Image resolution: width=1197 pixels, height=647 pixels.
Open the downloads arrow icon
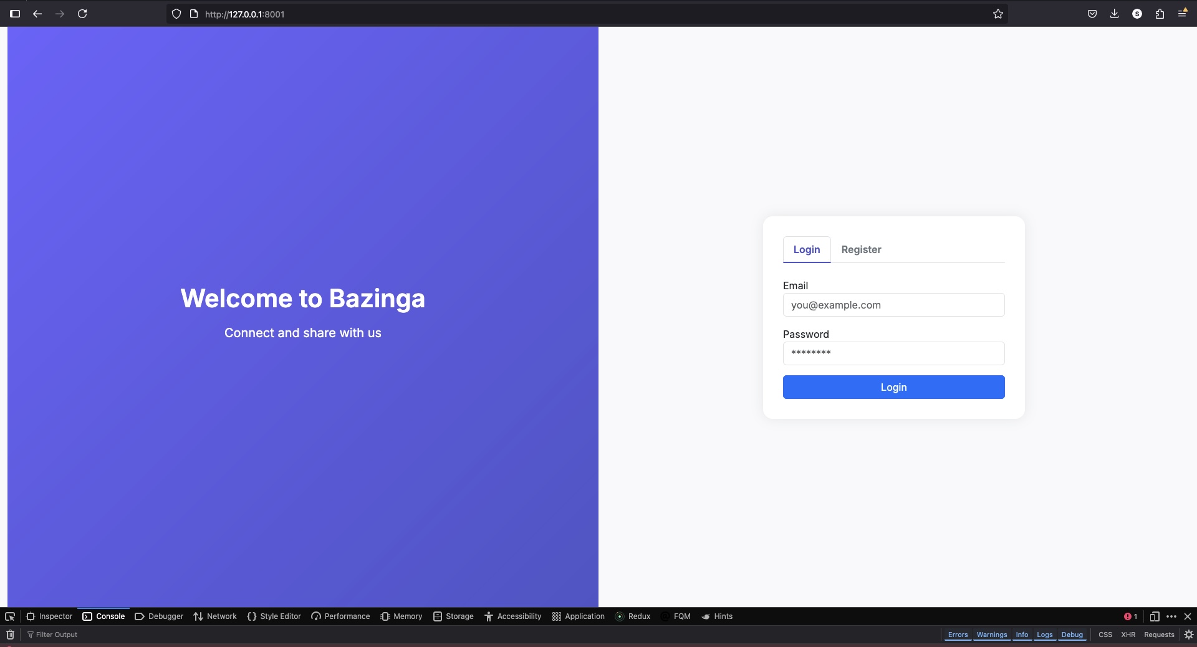click(x=1115, y=14)
